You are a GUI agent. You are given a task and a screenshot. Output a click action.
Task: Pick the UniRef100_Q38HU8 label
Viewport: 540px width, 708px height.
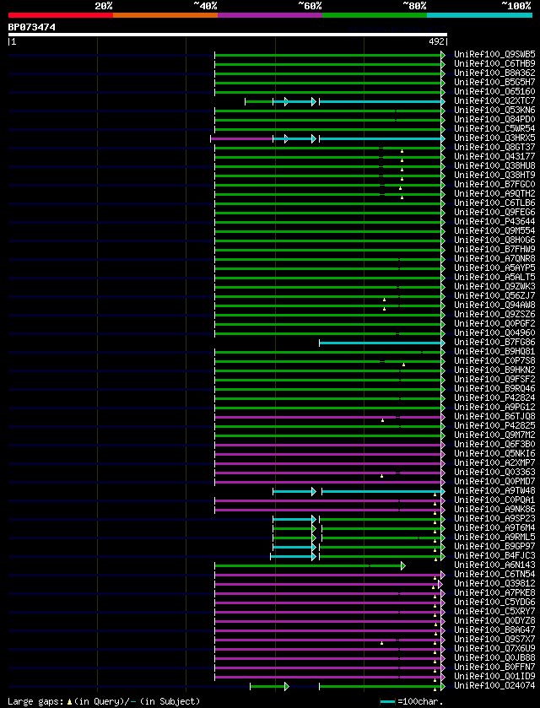click(494, 165)
